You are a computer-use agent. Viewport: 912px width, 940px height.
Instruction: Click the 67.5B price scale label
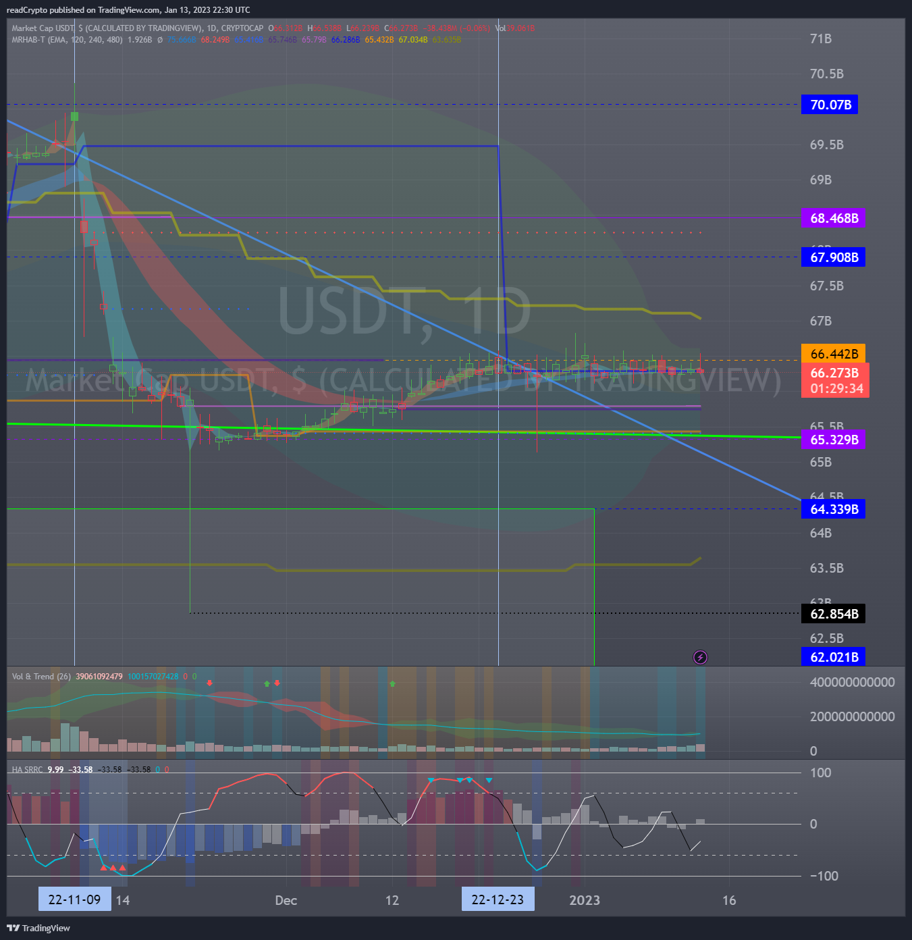(x=827, y=286)
